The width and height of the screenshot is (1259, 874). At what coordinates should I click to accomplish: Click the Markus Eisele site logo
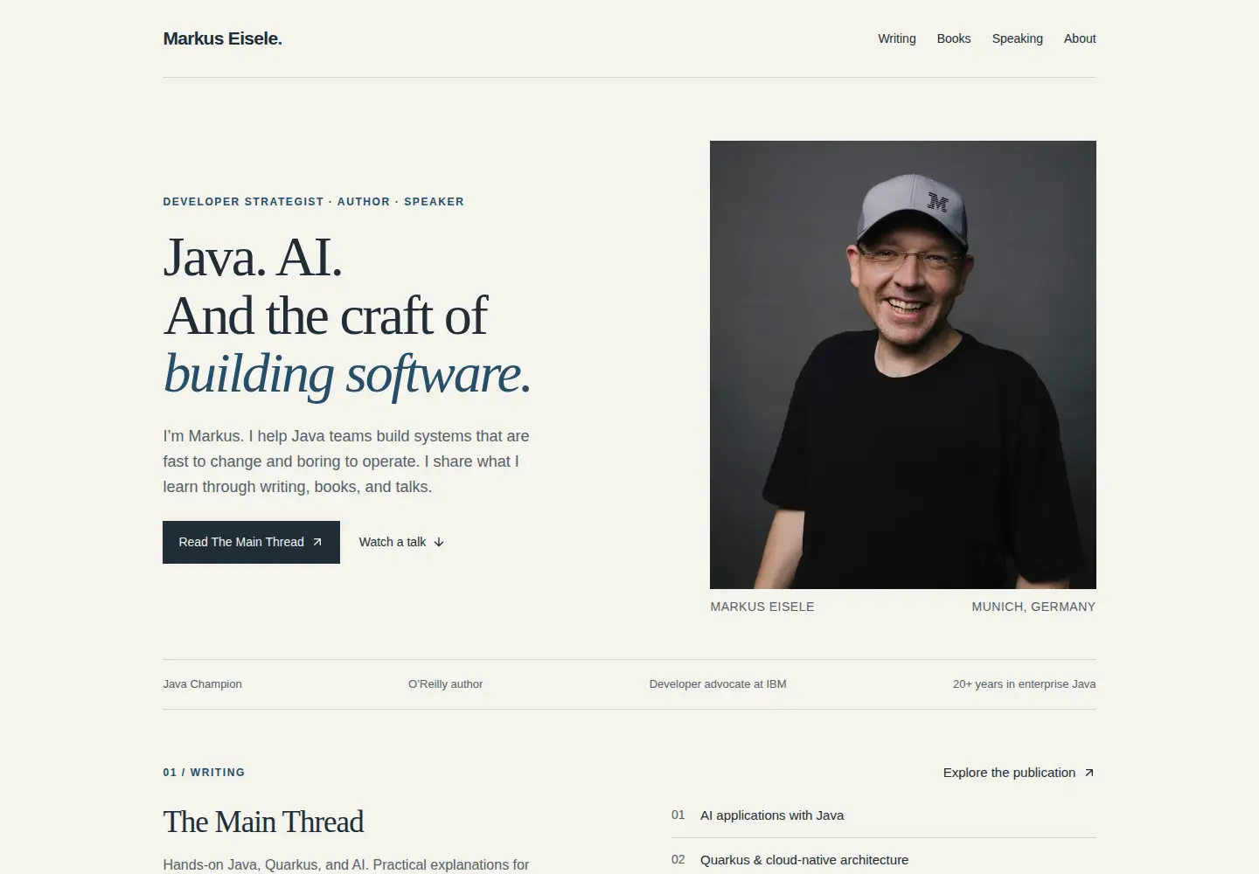click(x=222, y=38)
